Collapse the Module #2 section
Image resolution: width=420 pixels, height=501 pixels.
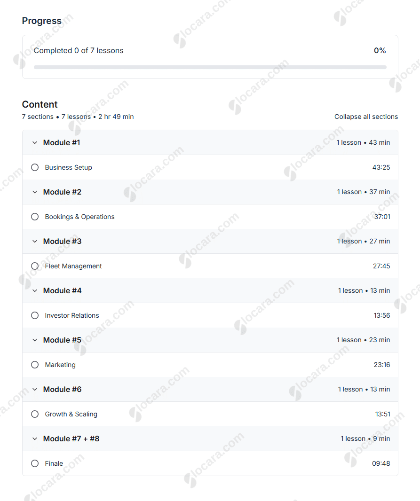(x=35, y=192)
